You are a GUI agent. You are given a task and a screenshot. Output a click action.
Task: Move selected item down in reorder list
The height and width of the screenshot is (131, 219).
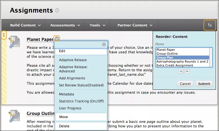(187, 71)
